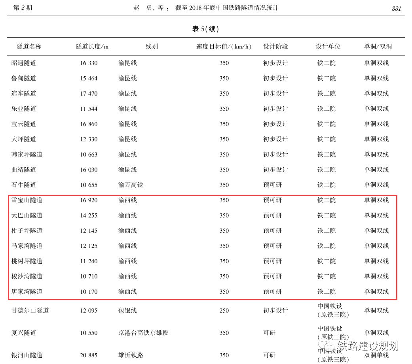Screen dimensions: 412x364
Task: Select the 昭通隧道 tunnel name
Action: pos(24,63)
